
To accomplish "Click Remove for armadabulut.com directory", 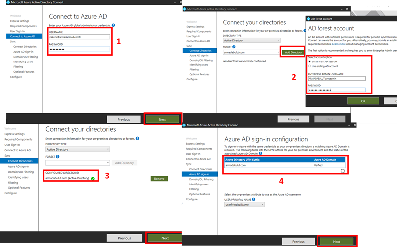I will point(159,179).
